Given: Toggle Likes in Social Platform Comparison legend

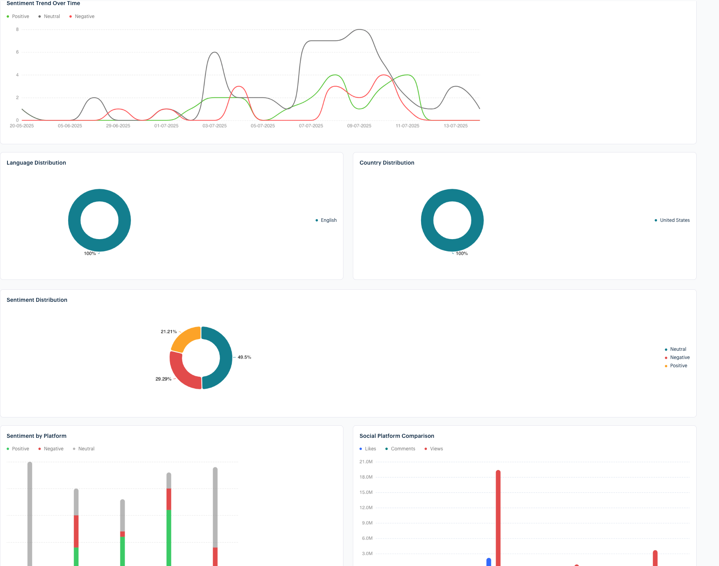Looking at the screenshot, I should (x=368, y=449).
